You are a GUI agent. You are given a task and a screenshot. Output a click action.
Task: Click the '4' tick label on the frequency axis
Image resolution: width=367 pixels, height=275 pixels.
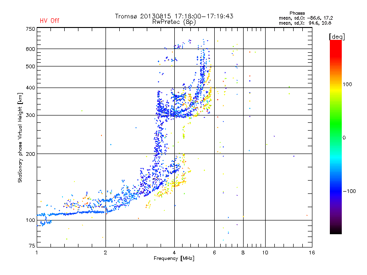(x=174, y=253)
